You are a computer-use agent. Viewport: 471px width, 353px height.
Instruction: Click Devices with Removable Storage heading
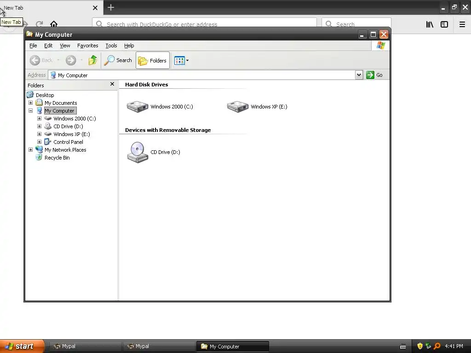(168, 130)
